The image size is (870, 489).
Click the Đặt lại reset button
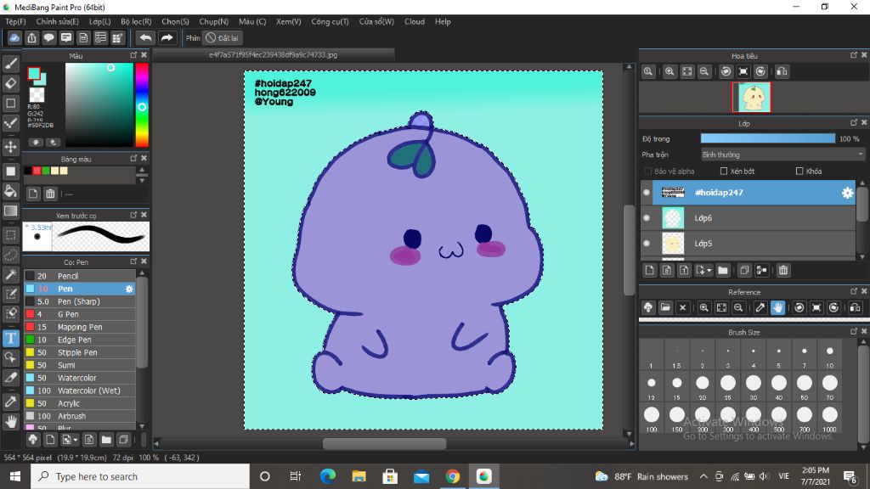(x=223, y=38)
